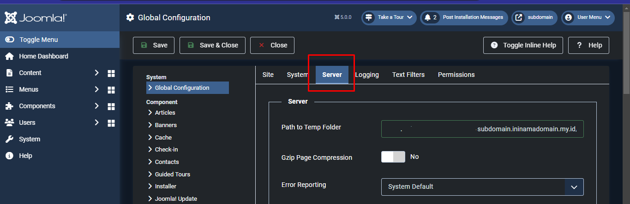Viewport: 630px width, 204px height.
Task: Click the notifications bell icon
Action: pos(427,17)
